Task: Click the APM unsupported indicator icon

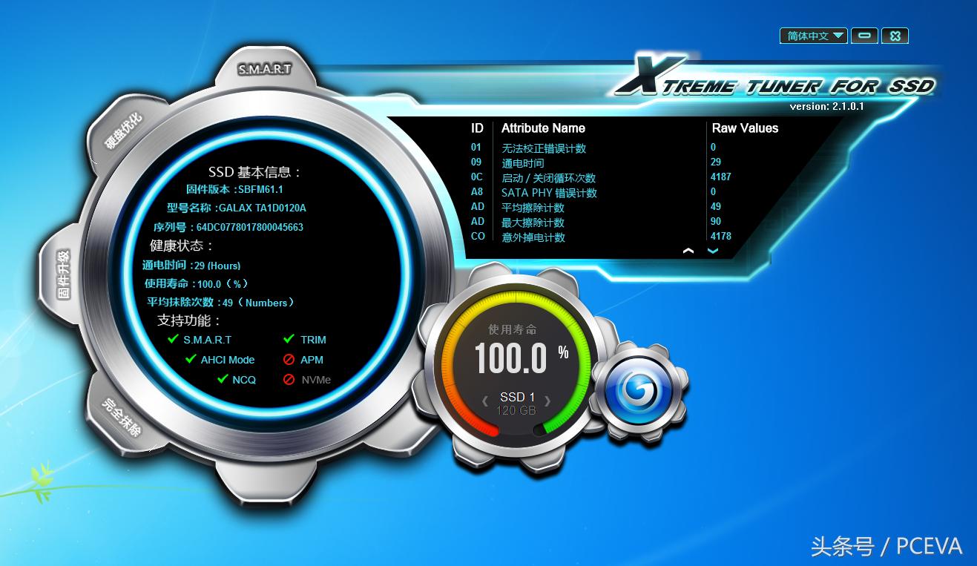Action: tap(290, 360)
